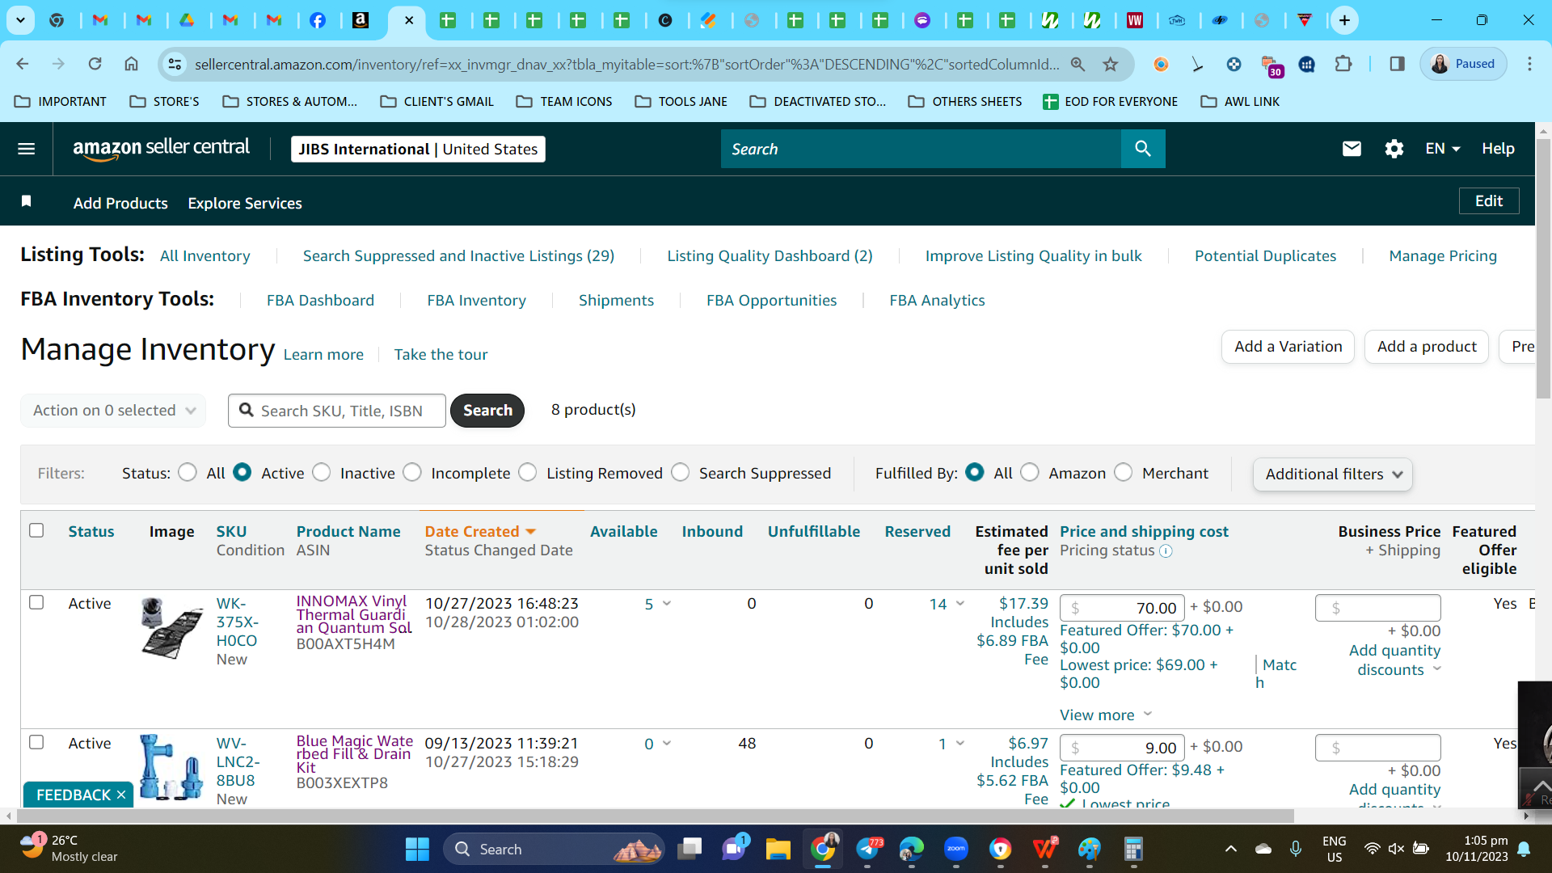The image size is (1552, 873).
Task: Open Zoom from the taskbar
Action: tap(956, 849)
